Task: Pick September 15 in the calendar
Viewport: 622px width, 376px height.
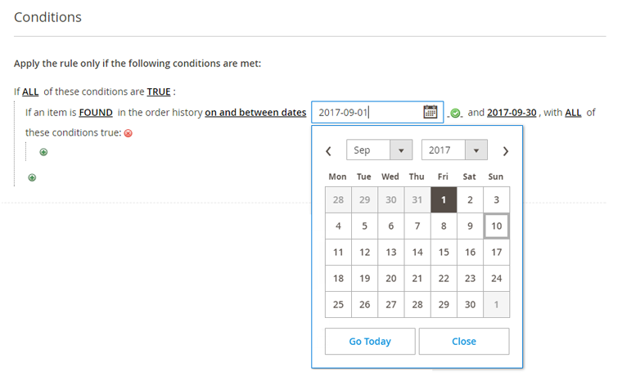Action: 444,252
